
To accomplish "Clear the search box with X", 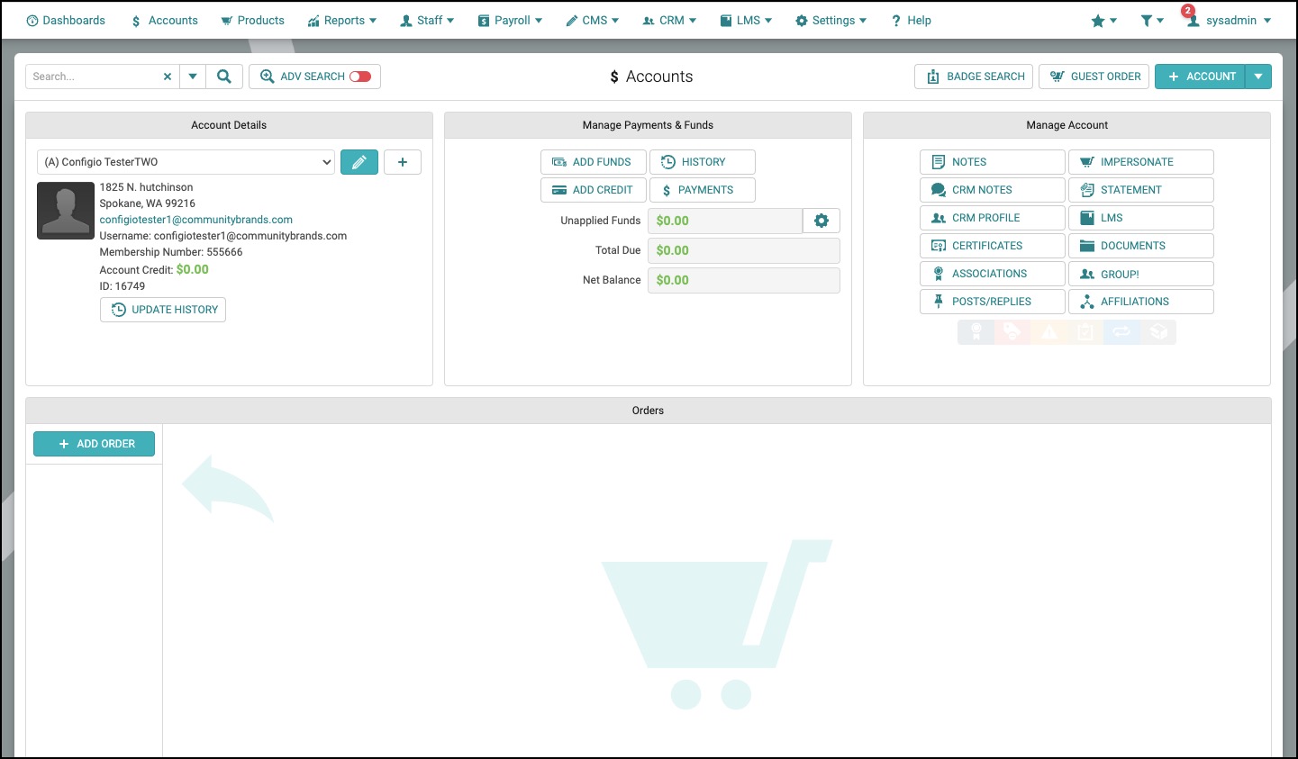I will pyautogui.click(x=168, y=77).
